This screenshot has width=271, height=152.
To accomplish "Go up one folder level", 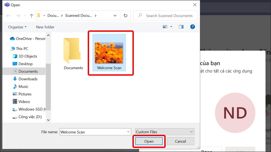I will coord(32,16).
